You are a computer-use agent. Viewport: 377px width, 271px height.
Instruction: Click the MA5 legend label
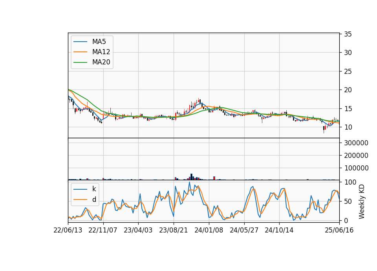point(99,42)
